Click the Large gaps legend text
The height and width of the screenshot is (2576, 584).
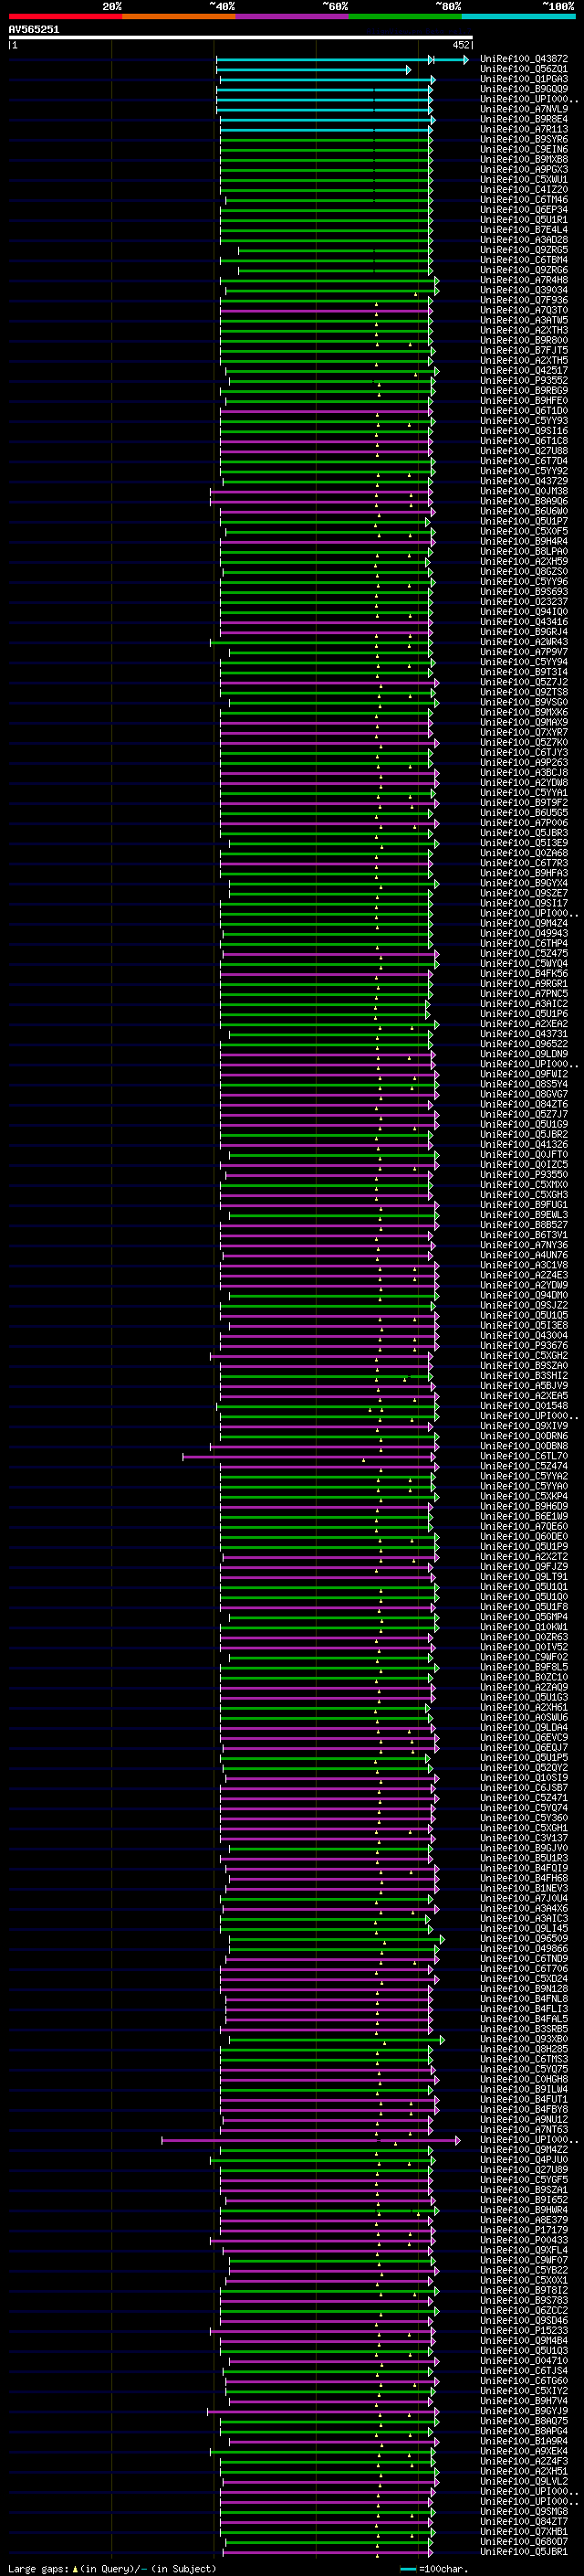(39, 2568)
